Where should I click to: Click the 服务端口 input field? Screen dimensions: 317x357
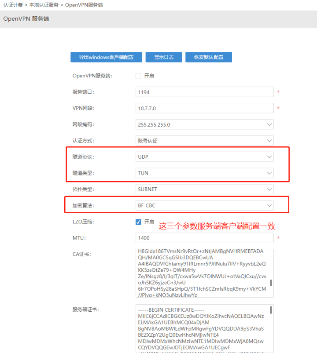click(x=204, y=92)
